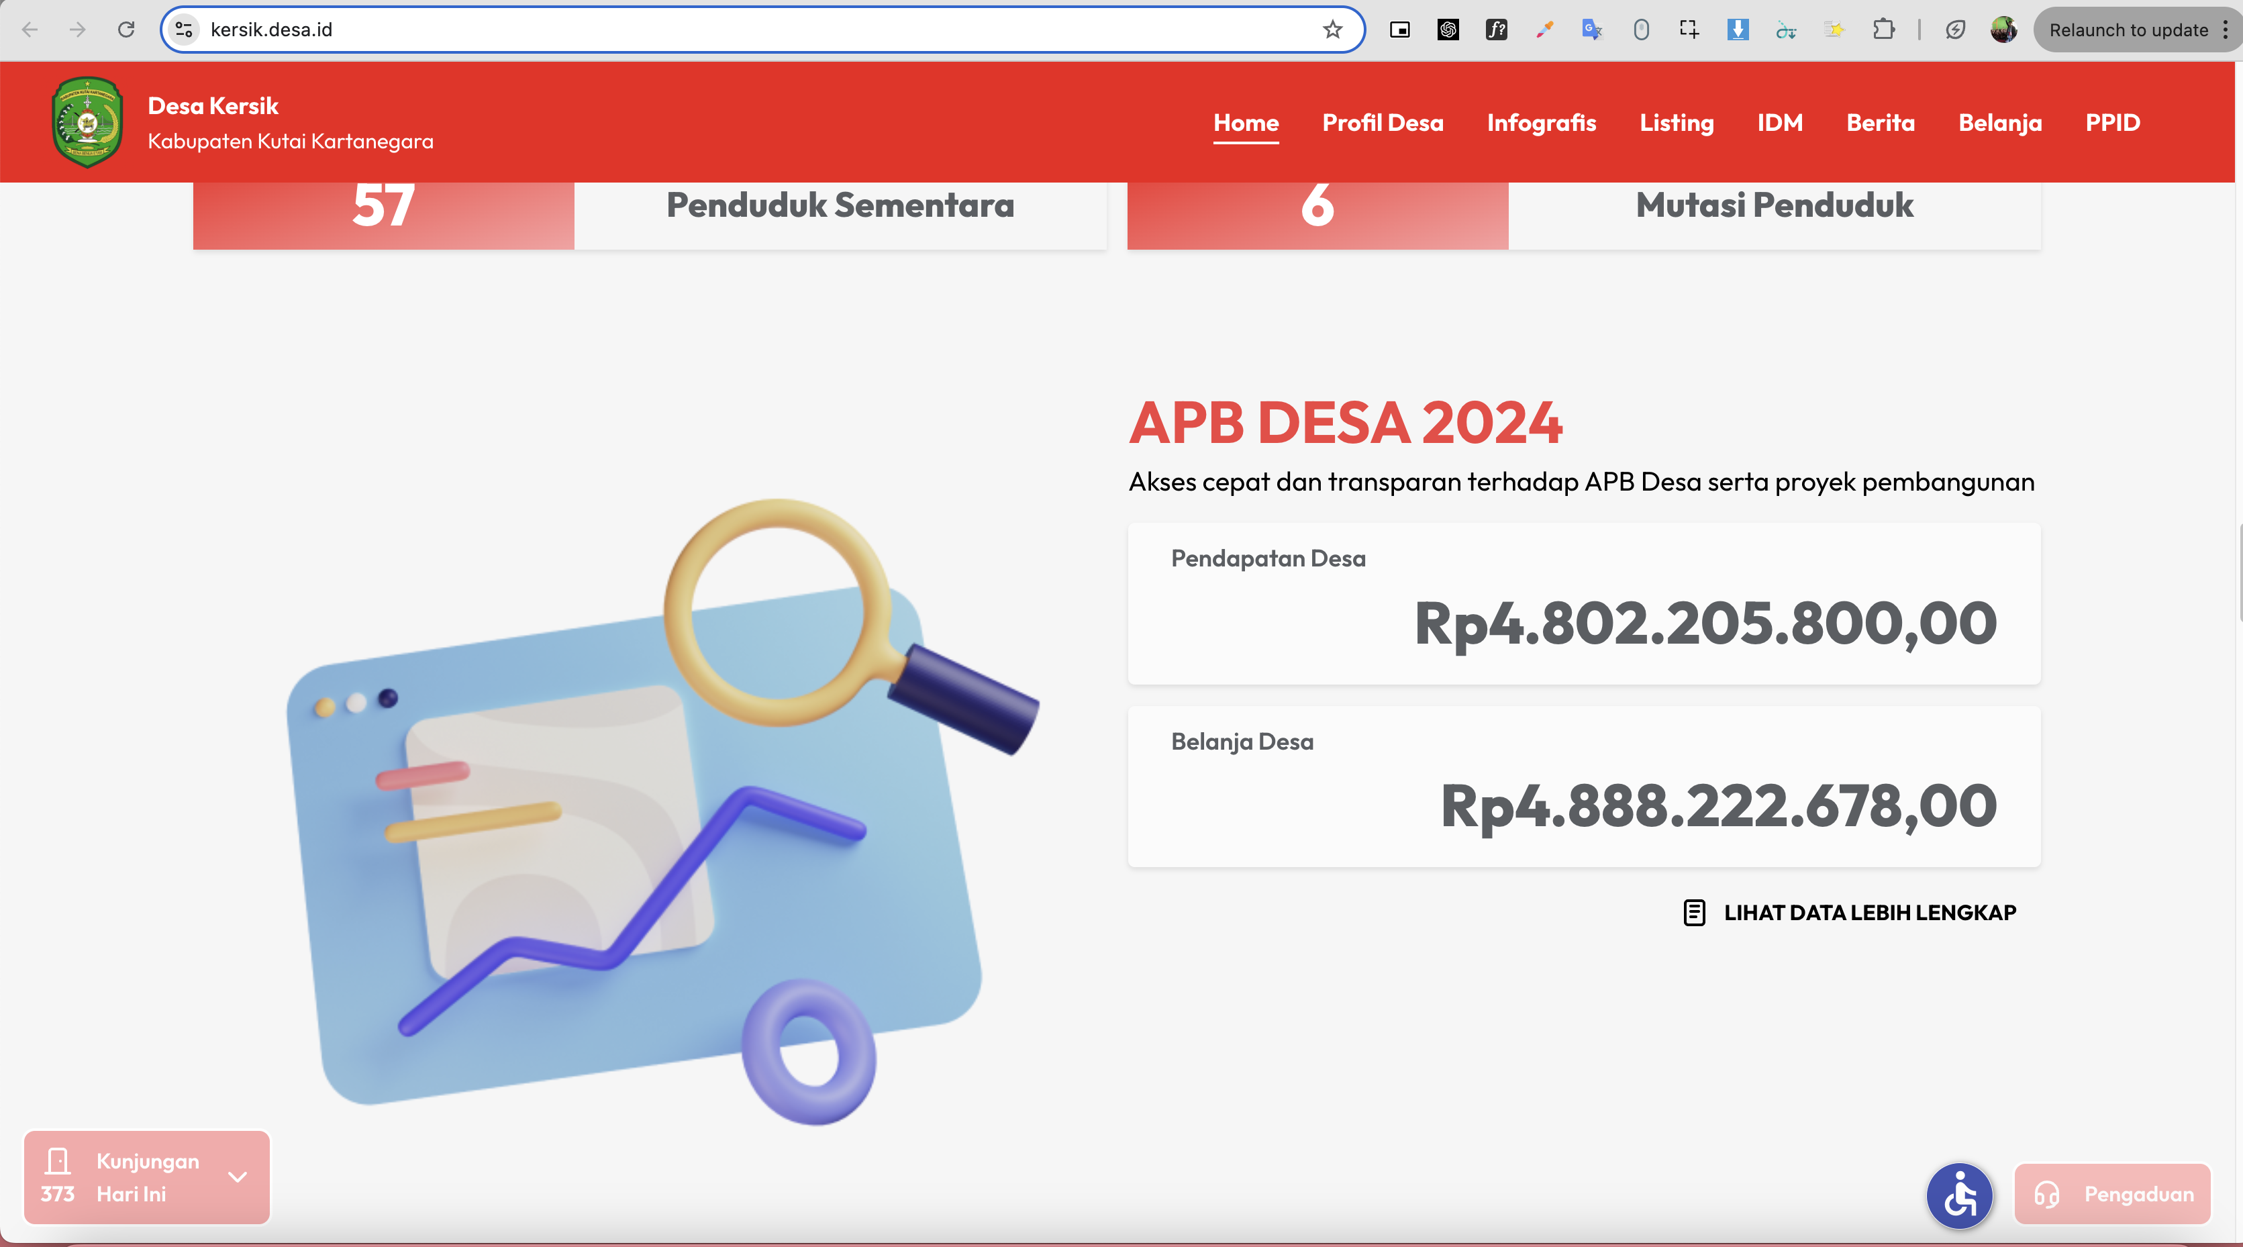Click the Desa Kersik logo emblem
Image resolution: width=2243 pixels, height=1247 pixels.
87,122
